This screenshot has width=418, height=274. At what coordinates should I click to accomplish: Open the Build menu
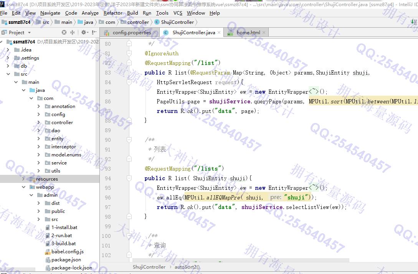pos(132,13)
